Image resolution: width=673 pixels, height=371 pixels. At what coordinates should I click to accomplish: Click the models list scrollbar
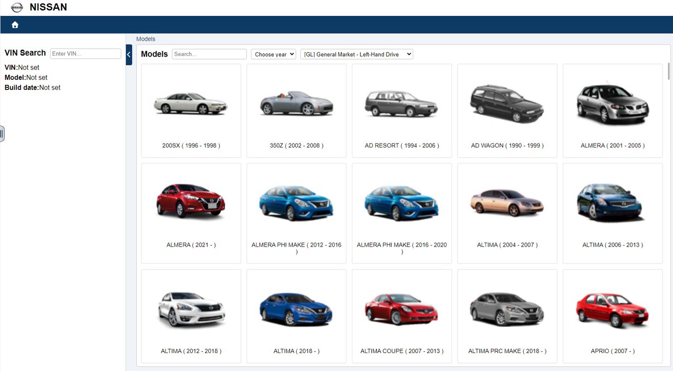pos(668,71)
